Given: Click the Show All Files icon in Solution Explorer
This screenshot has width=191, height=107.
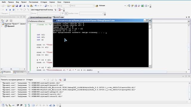Looking at the screenshot, I should pos(7,21).
